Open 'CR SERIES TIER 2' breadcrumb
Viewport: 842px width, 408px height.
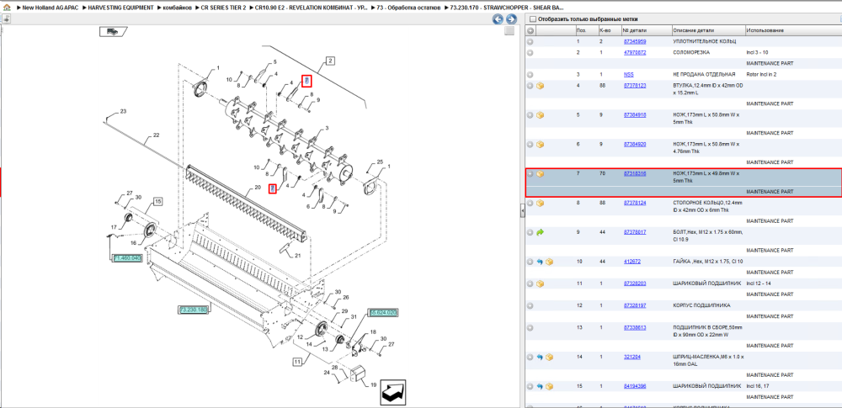[223, 8]
